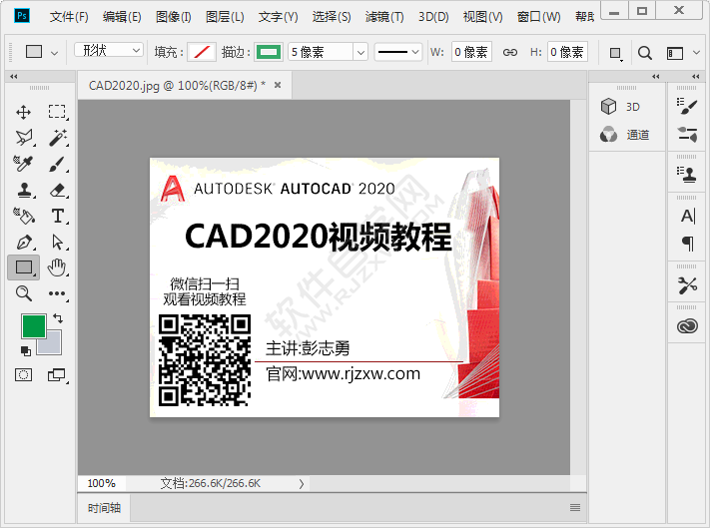The image size is (710, 528).
Task: Close the CAD2020.jpg document tab
Action: click(x=278, y=85)
